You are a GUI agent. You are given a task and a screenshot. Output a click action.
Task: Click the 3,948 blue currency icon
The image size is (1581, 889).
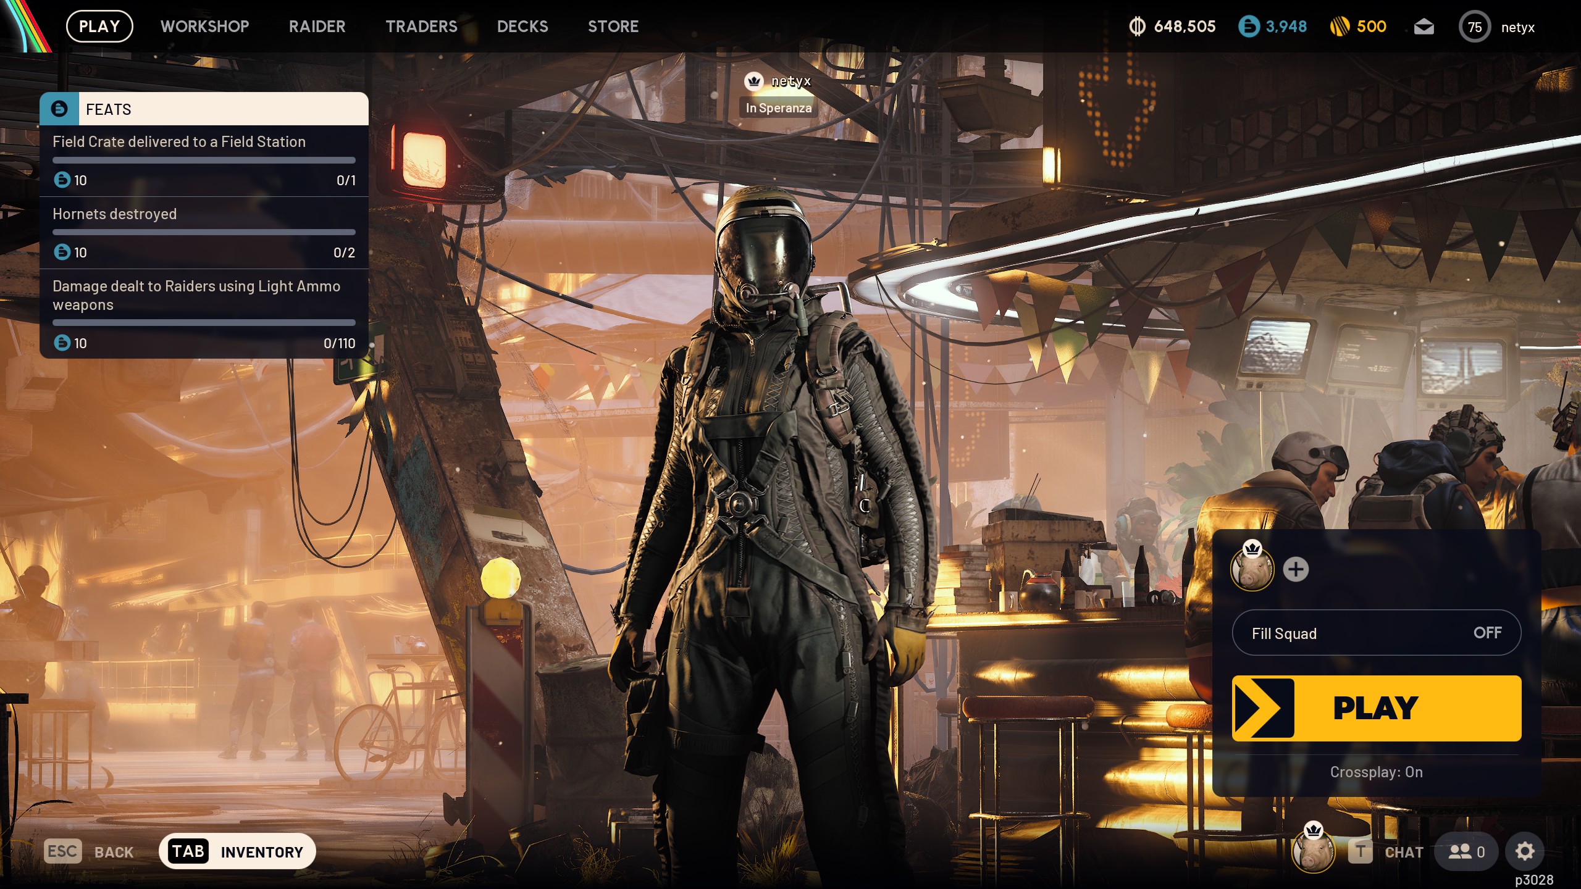(x=1248, y=27)
